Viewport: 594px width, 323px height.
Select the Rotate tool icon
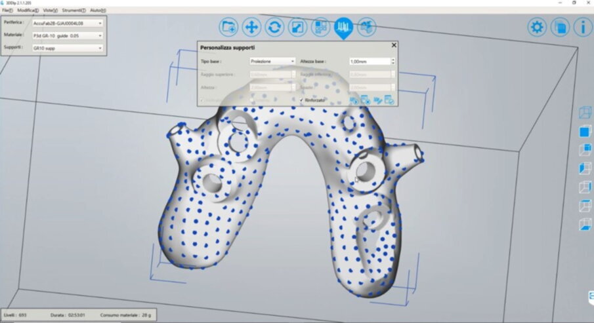coord(274,27)
